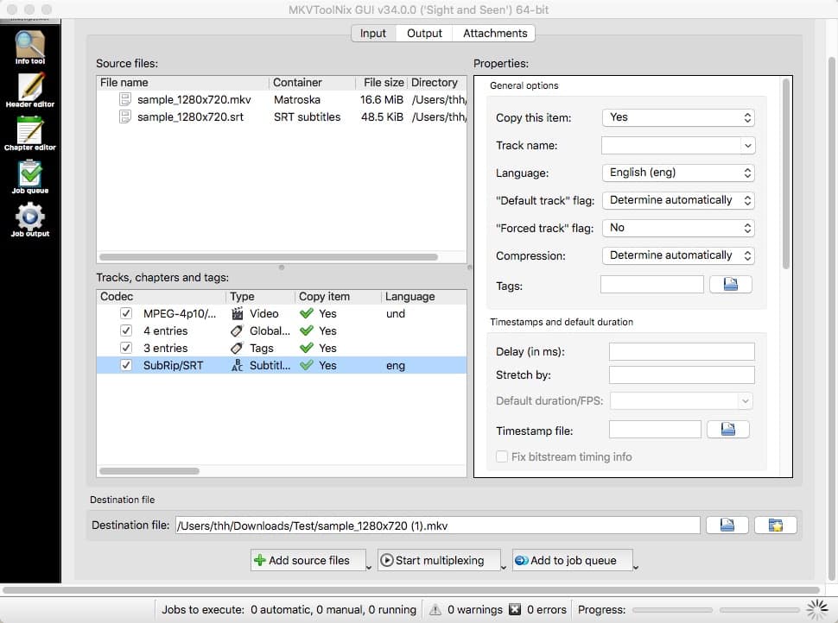Open the Info tool in the sidebar
This screenshot has height=623, width=838.
coord(29,47)
